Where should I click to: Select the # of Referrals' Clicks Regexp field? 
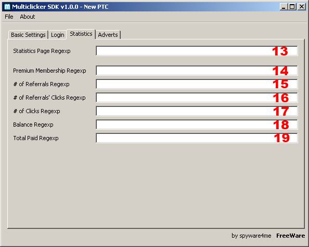[x=197, y=98]
